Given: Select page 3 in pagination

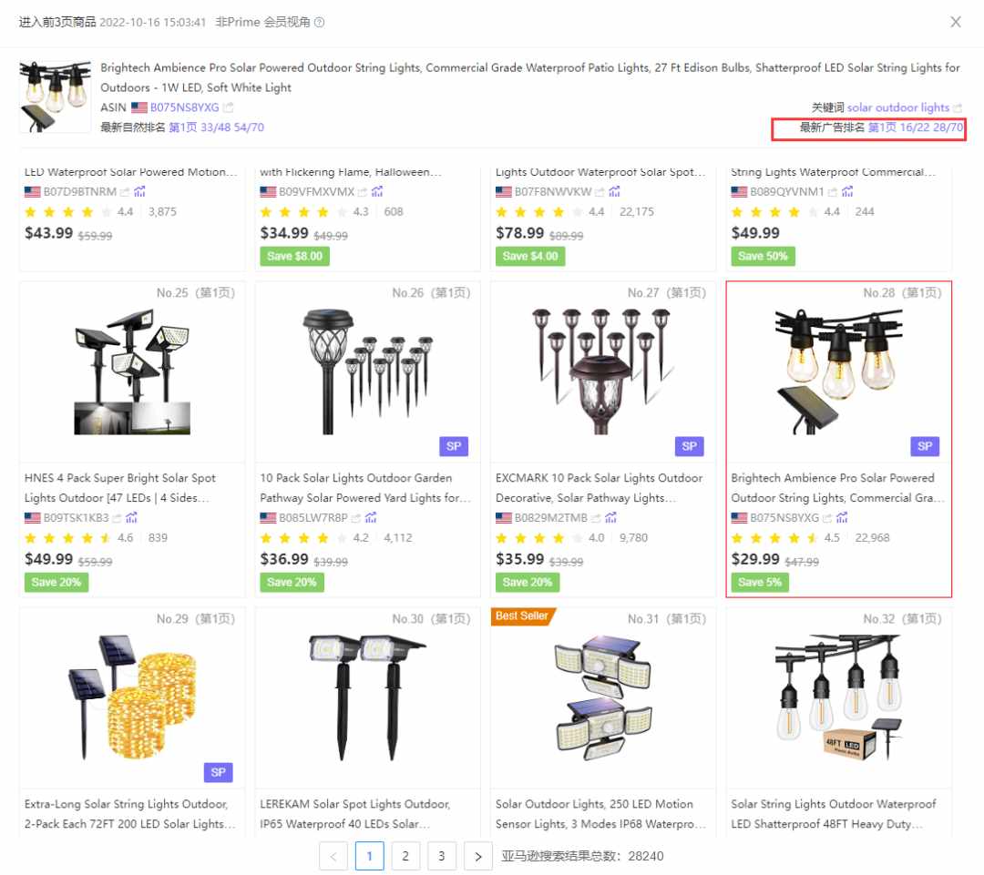Looking at the screenshot, I should [442, 856].
